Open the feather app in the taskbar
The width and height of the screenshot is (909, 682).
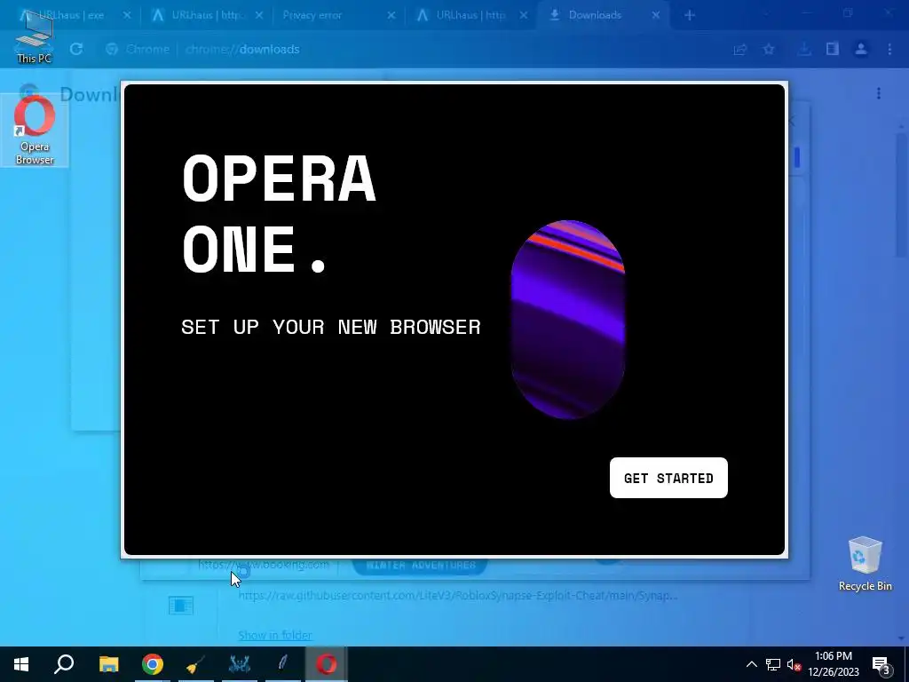click(283, 664)
